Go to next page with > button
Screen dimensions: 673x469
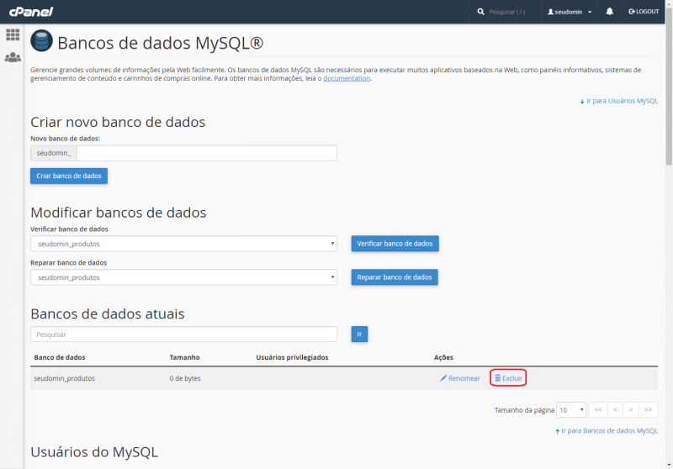coord(631,410)
